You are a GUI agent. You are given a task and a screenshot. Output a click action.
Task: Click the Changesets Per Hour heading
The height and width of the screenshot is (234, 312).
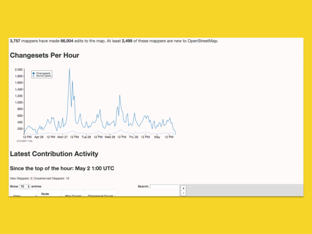pyautogui.click(x=44, y=55)
